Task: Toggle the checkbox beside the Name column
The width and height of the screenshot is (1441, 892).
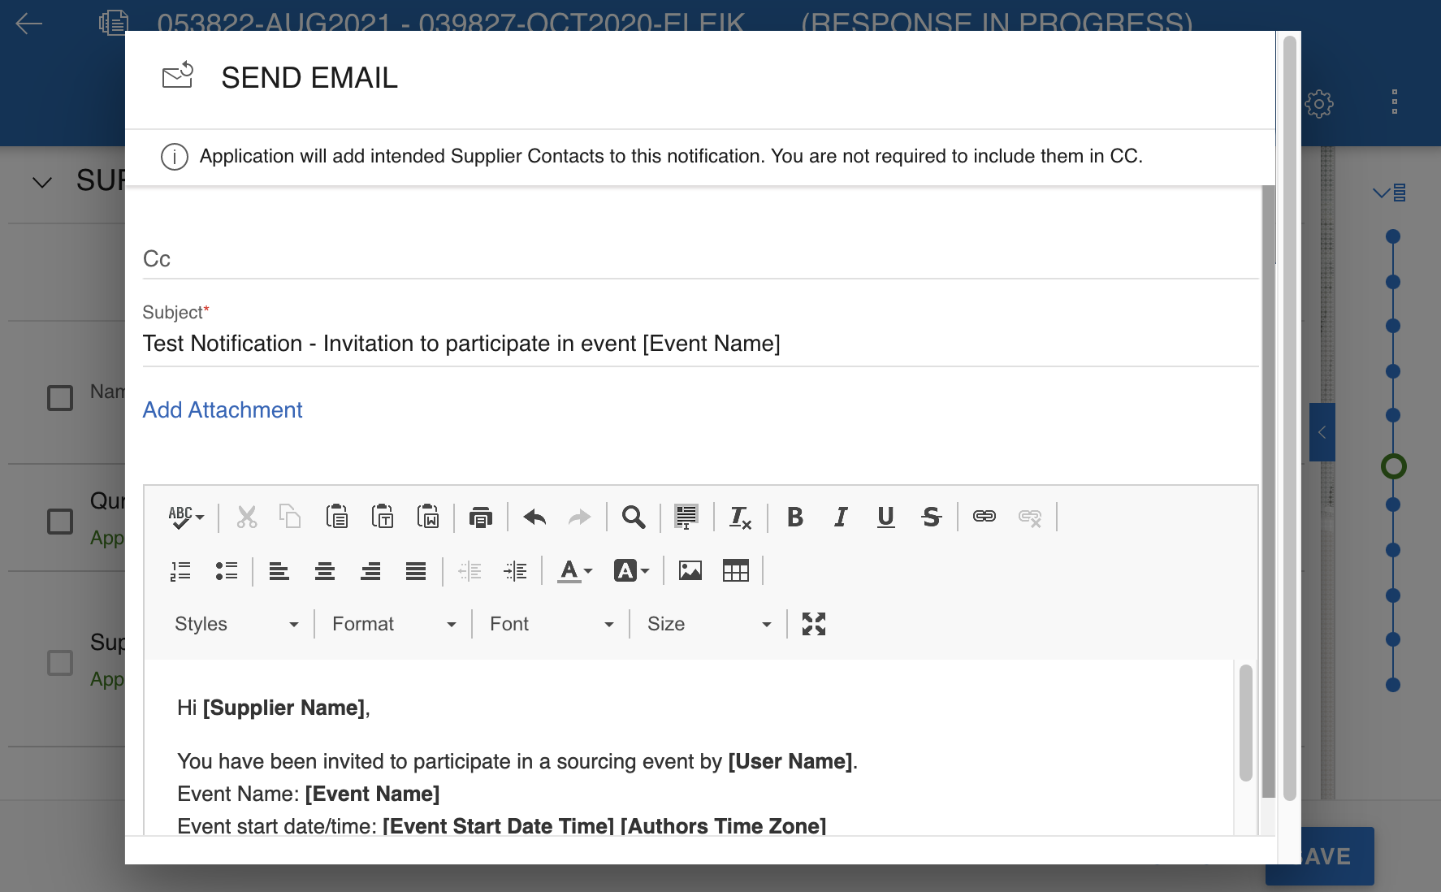Action: pyautogui.click(x=60, y=398)
